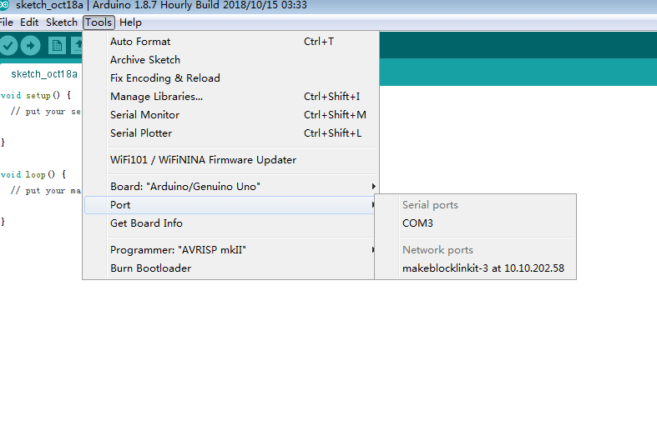This screenshot has width=657, height=421.
Task: Choose Fix Encoding & Reload
Action: tap(231, 78)
